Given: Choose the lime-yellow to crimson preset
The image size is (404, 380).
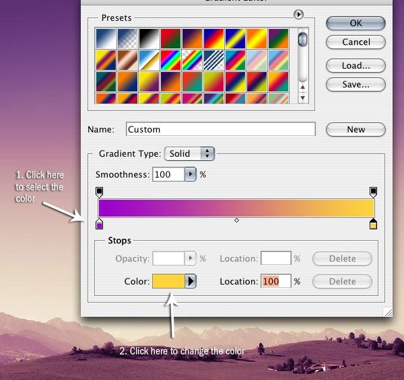Looking at the screenshot, I should pos(213,82).
